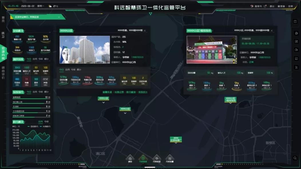Click the 兑换记录 link in community panel

(119, 92)
